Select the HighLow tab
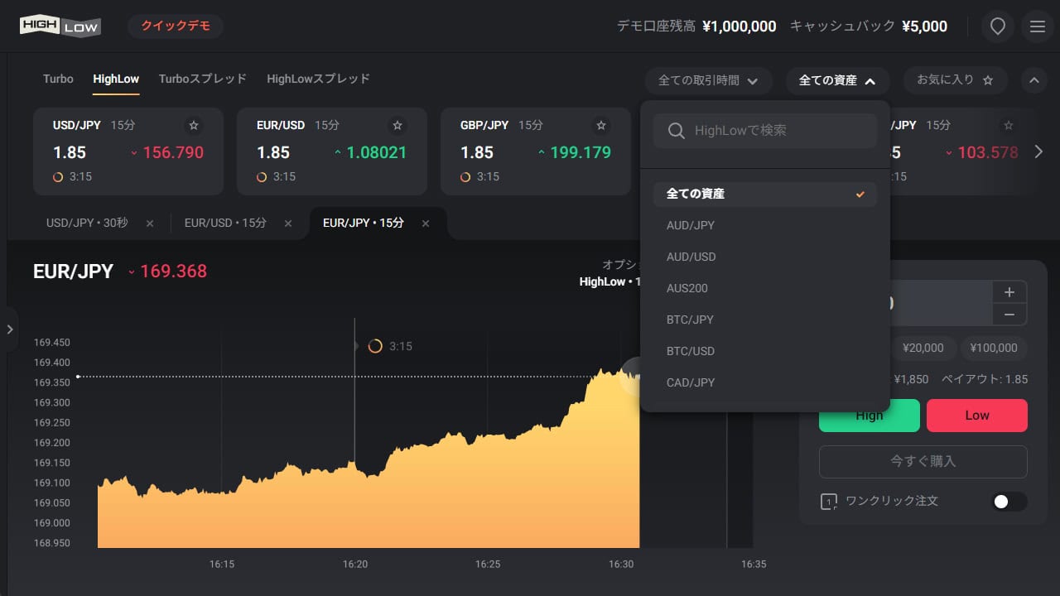Image resolution: width=1060 pixels, height=596 pixels. click(x=116, y=79)
